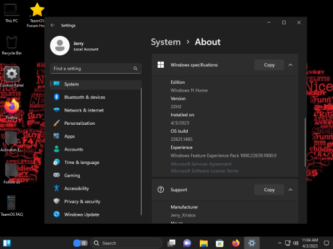Go to Bluetooth & devices settings
Image resolution: width=333 pixels, height=249 pixels.
96,97
